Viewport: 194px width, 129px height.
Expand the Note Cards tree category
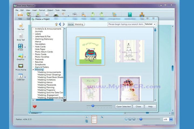(x=33, y=47)
